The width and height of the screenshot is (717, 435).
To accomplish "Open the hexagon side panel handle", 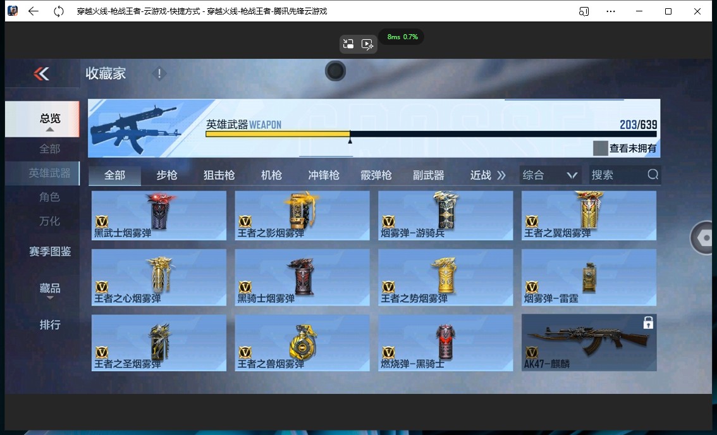I will click(703, 238).
